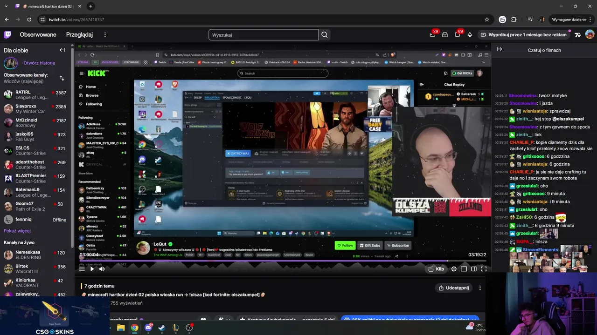The height and width of the screenshot is (335, 597).
Task: Open the Przeglądaj tab
Action: 79,34
